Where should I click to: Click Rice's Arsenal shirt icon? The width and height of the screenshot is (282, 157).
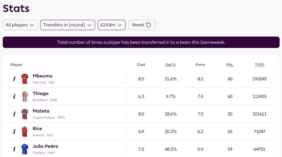(x=25, y=132)
